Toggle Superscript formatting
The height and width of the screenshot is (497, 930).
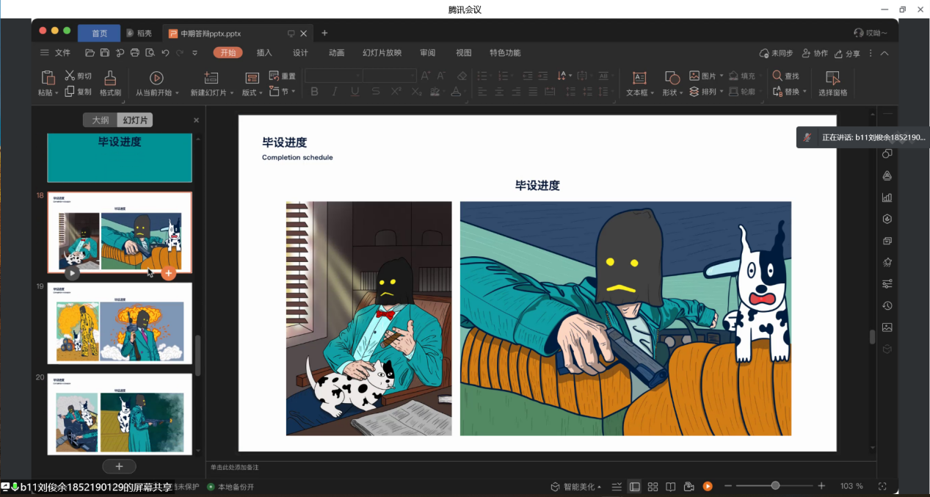click(x=396, y=92)
